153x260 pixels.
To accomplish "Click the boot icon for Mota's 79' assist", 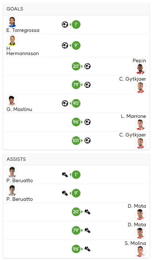I will point(88,230).
